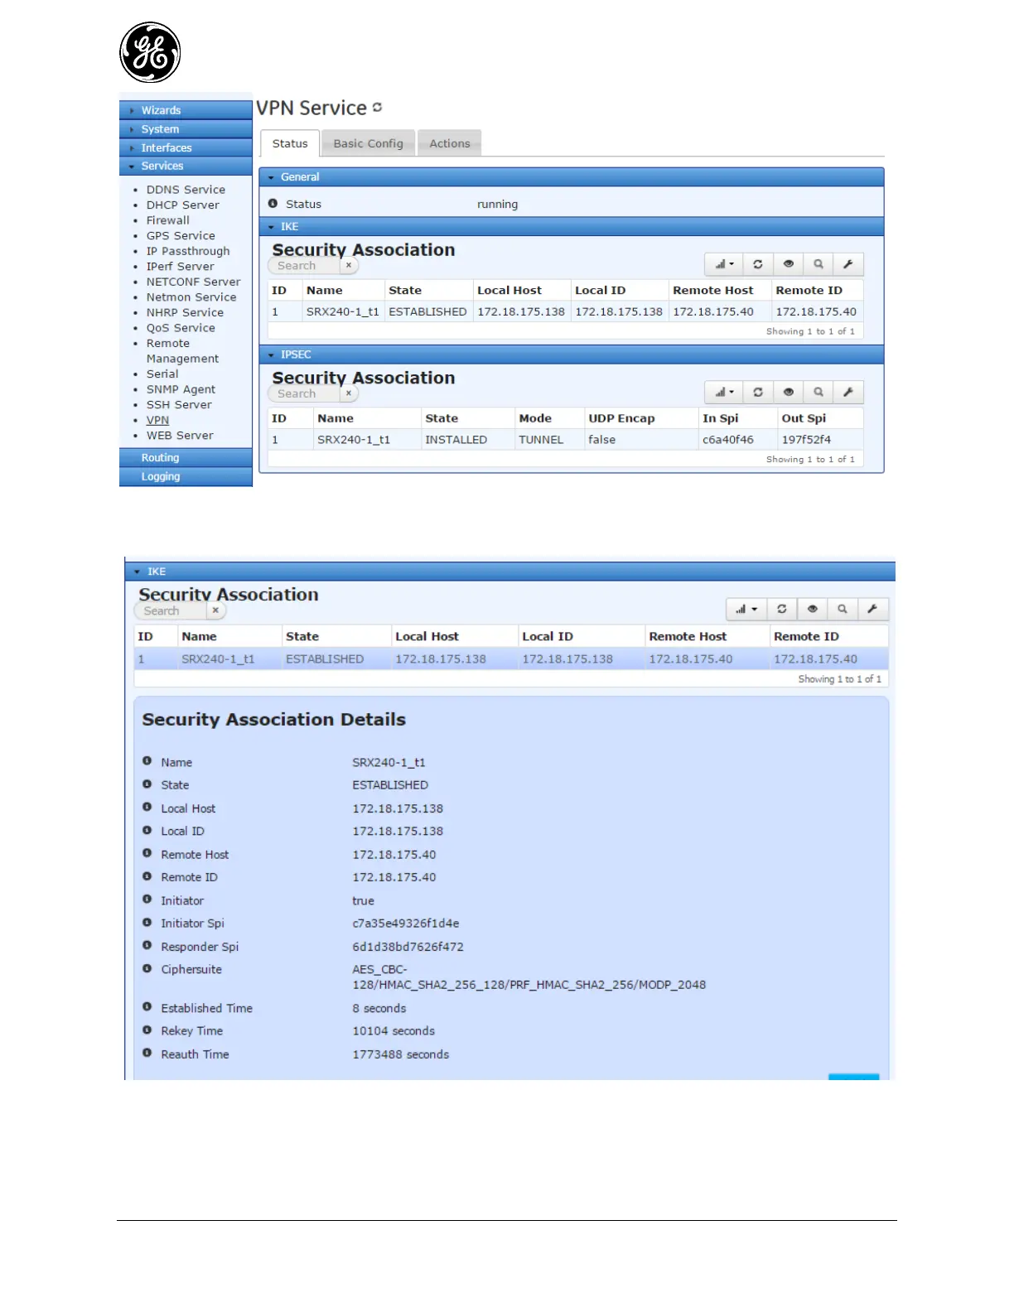Open chart dropdown in IPSEC Security Association toolbar
The width and height of the screenshot is (1014, 1312).
pos(724,393)
